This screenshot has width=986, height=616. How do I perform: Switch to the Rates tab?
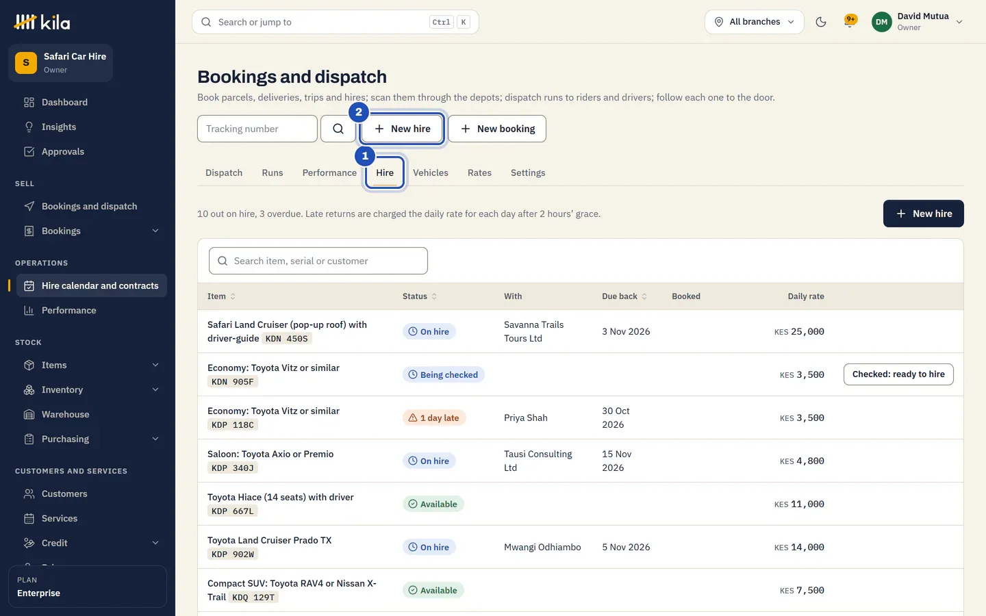click(479, 172)
